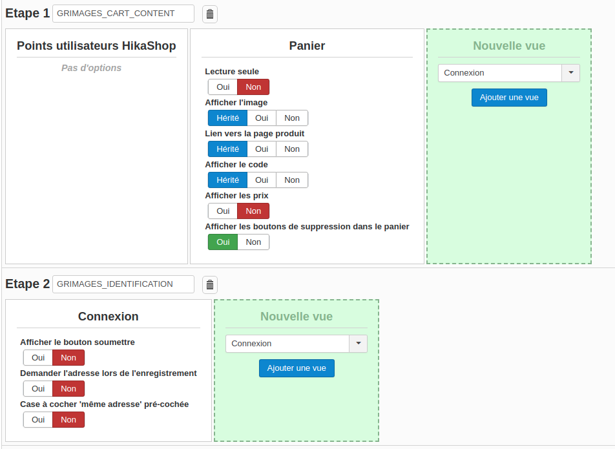Set 'même adresse' pré-cochée to Oui

[38, 419]
